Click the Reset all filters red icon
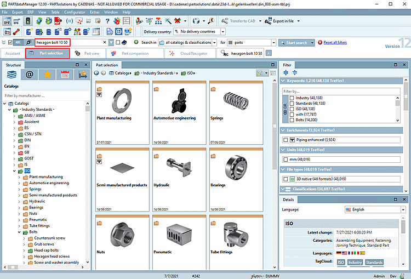Viewport: 411px width, 279px height. click(x=319, y=42)
